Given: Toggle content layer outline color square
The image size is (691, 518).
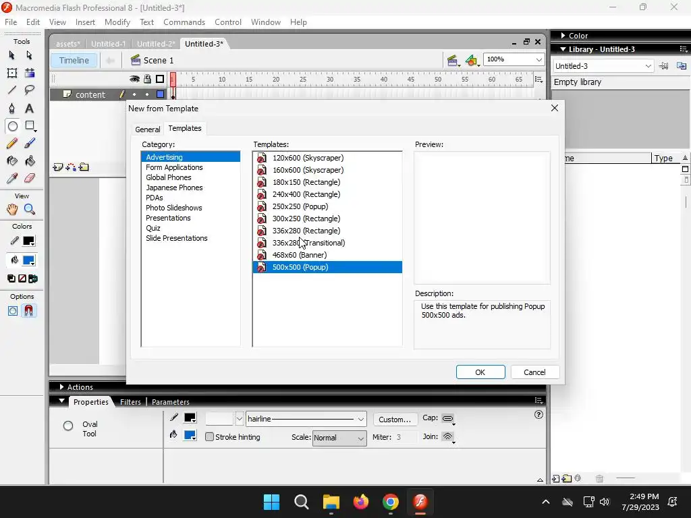Looking at the screenshot, I should click(161, 94).
